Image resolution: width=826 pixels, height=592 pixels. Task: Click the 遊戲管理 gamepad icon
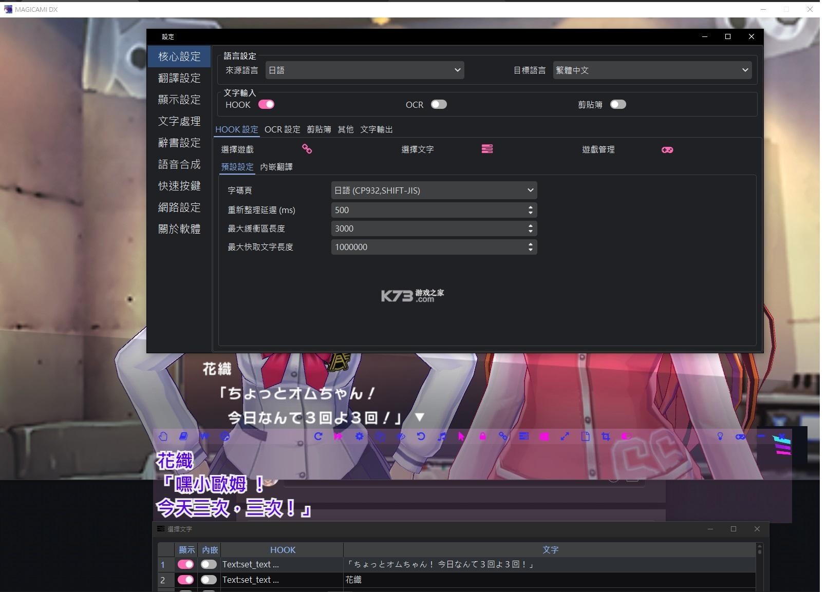(667, 149)
